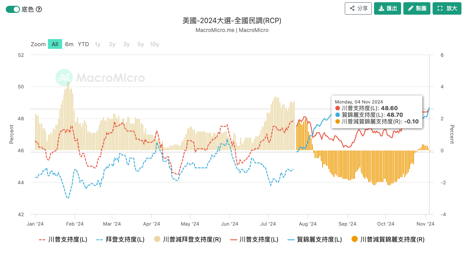Click the Jan '24 x-axis label

[35, 224]
